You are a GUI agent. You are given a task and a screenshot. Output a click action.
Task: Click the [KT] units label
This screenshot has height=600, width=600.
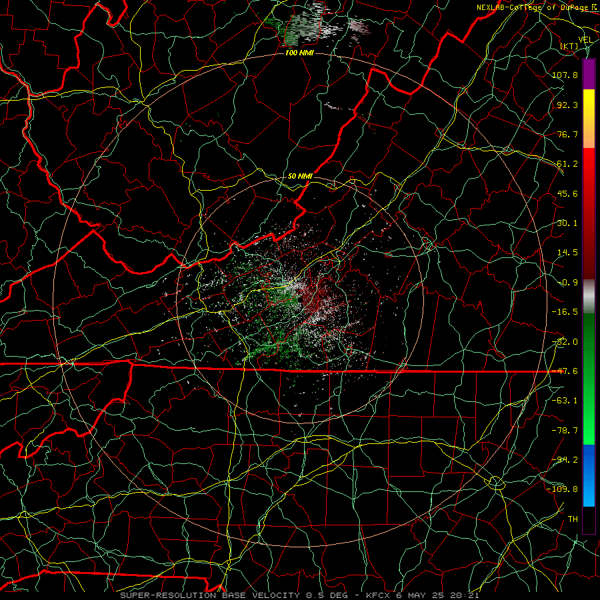coord(569,46)
